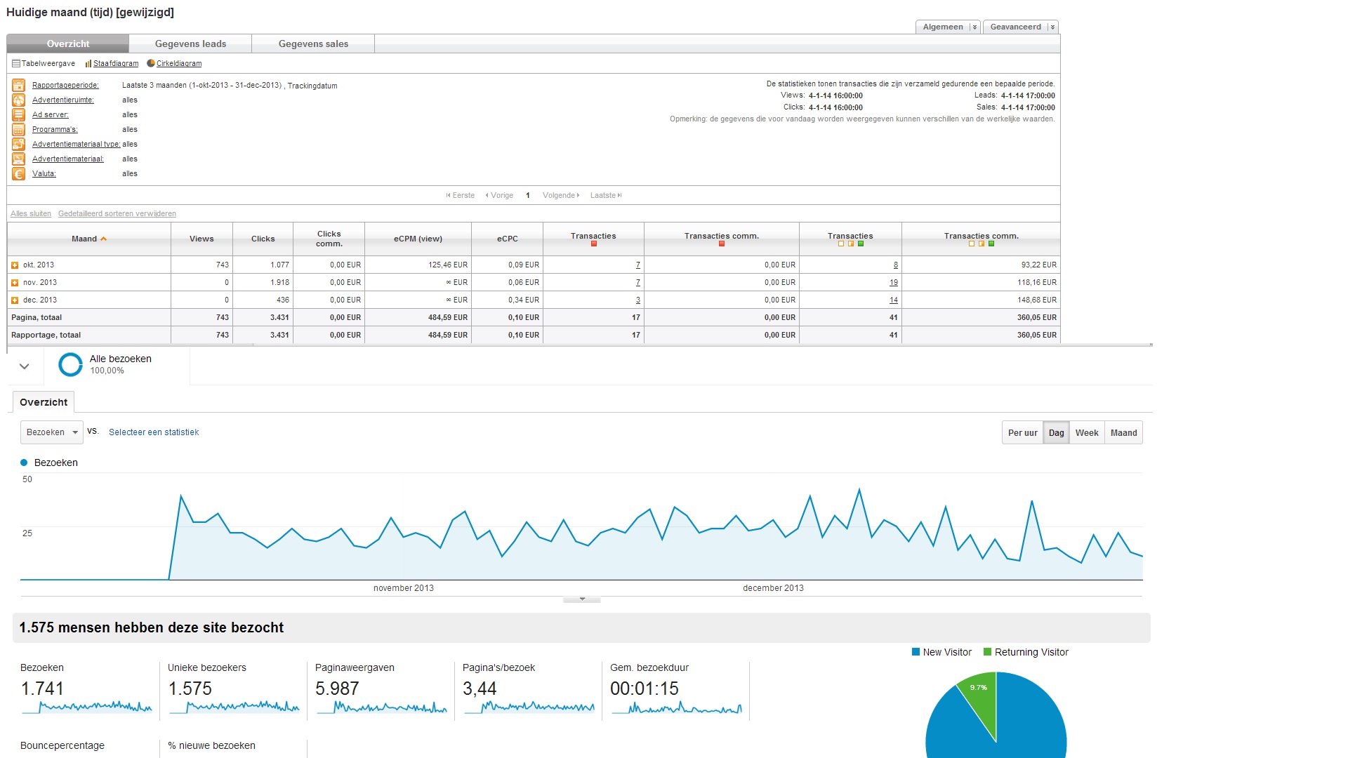Open the Staafdiagram link
This screenshot has width=1348, height=758.
pos(116,64)
